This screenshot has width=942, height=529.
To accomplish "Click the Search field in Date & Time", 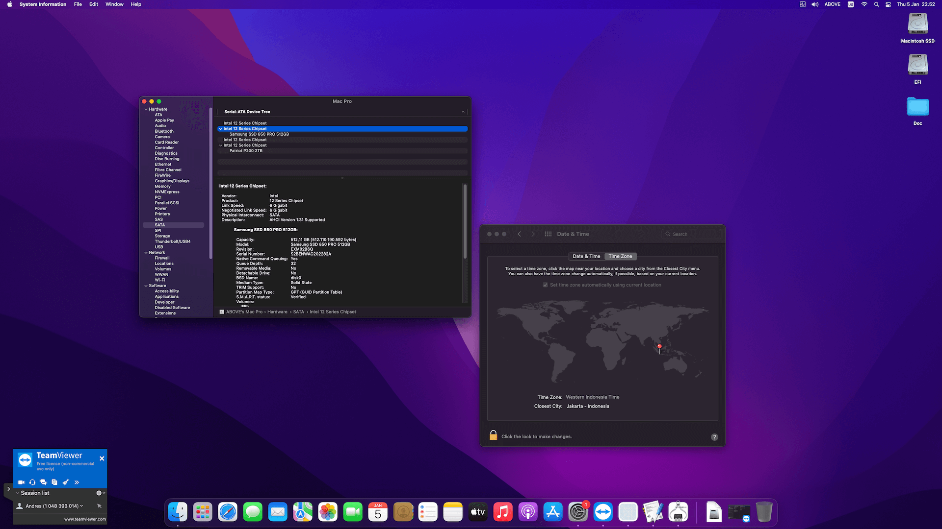I will [x=691, y=234].
